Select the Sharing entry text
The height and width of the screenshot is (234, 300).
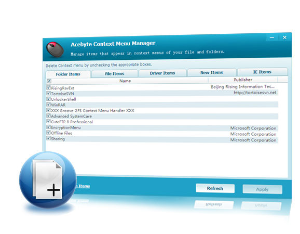click(58, 139)
